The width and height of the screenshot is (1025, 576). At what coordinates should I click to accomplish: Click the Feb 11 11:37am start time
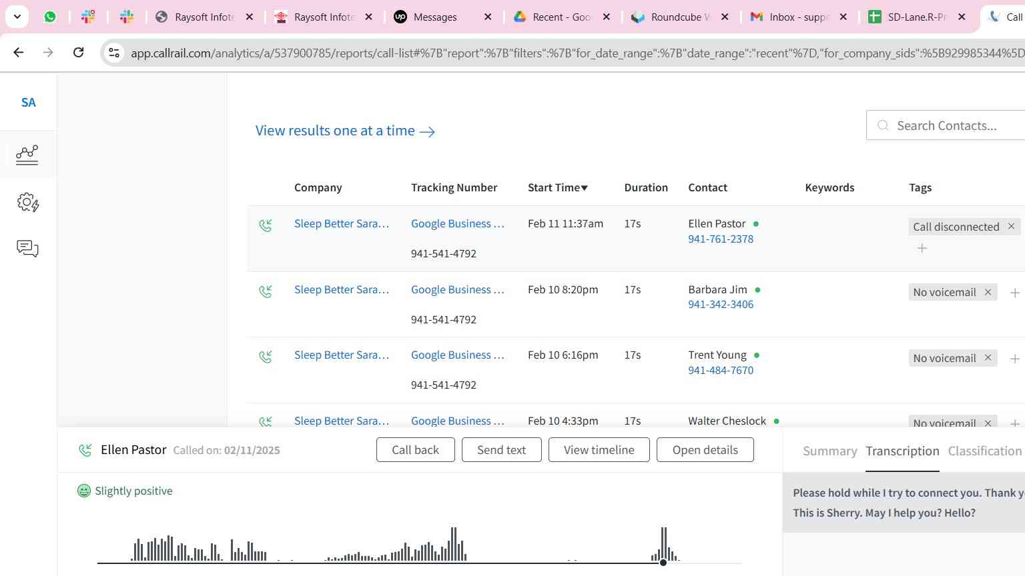[565, 223]
